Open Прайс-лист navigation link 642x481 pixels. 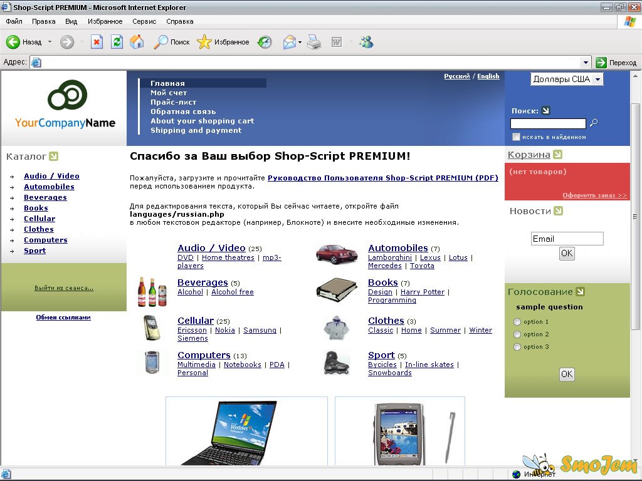pos(173,102)
